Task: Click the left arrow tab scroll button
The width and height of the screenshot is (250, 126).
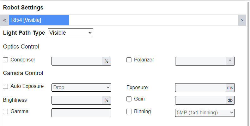Action: [x=4, y=20]
